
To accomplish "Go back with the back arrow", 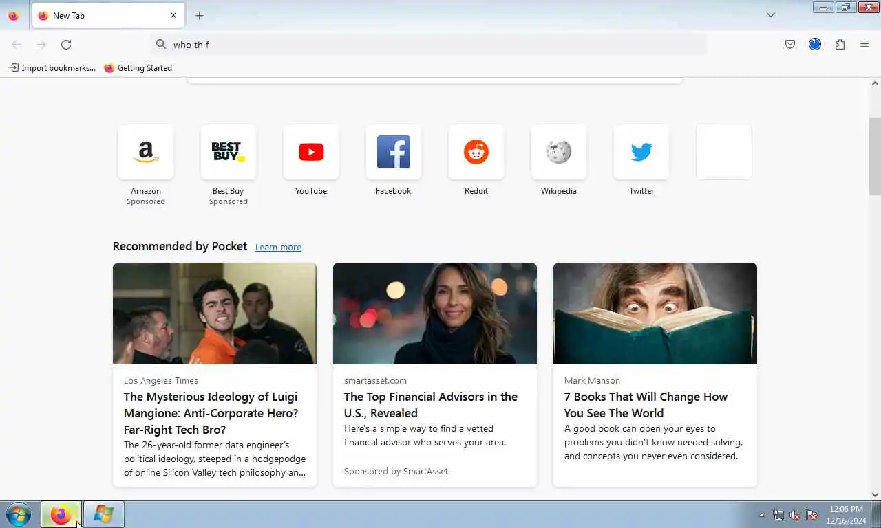I will coord(17,45).
